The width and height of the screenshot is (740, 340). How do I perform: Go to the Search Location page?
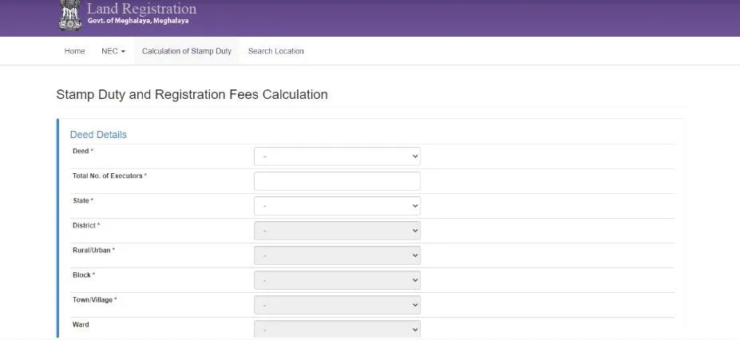[275, 51]
